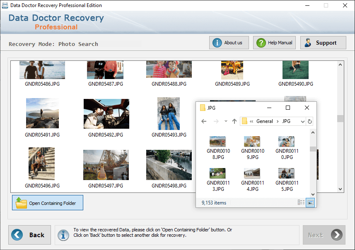
Task: Click the green question mark icon
Action: pos(261,43)
